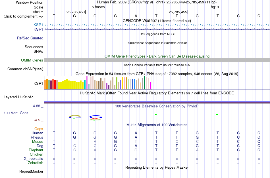Click the dark blue KSR1 GENCODE transcript label
The image size is (270, 178).
coord(38,29)
